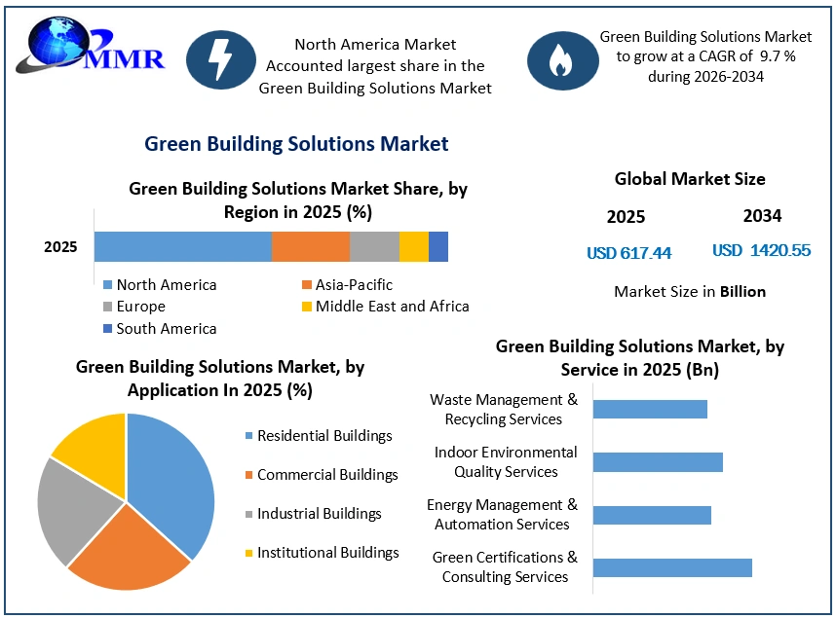
Task: Click the lightning bolt circle icon
Action: pyautogui.click(x=221, y=59)
